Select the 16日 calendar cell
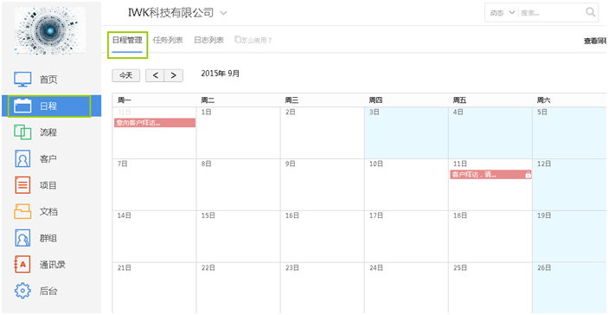Image resolution: width=608 pixels, height=315 pixels. (x=323, y=236)
